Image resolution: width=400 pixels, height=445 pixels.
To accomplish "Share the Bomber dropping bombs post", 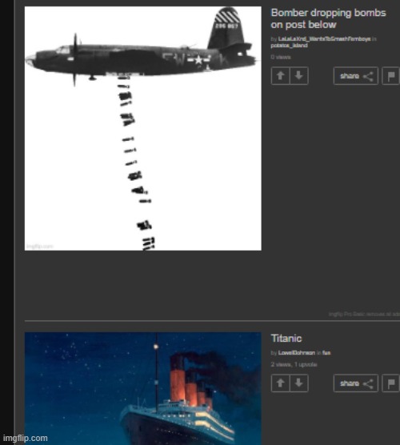I will (x=356, y=76).
